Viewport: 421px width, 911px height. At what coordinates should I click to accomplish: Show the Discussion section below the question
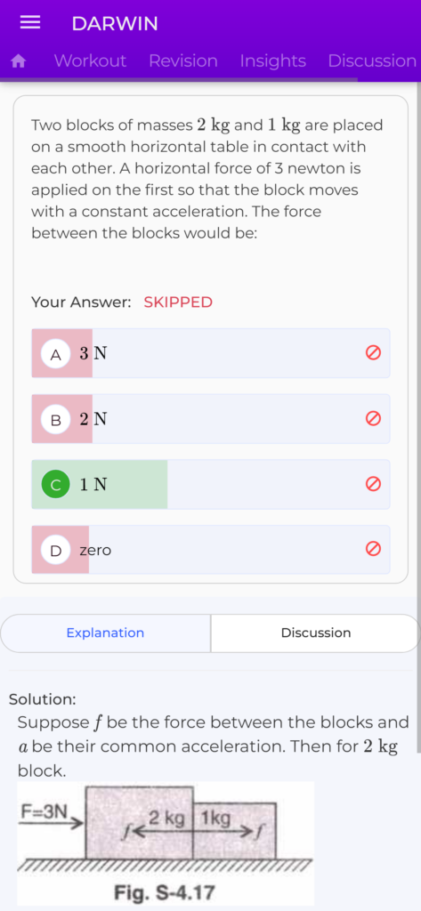(x=316, y=633)
